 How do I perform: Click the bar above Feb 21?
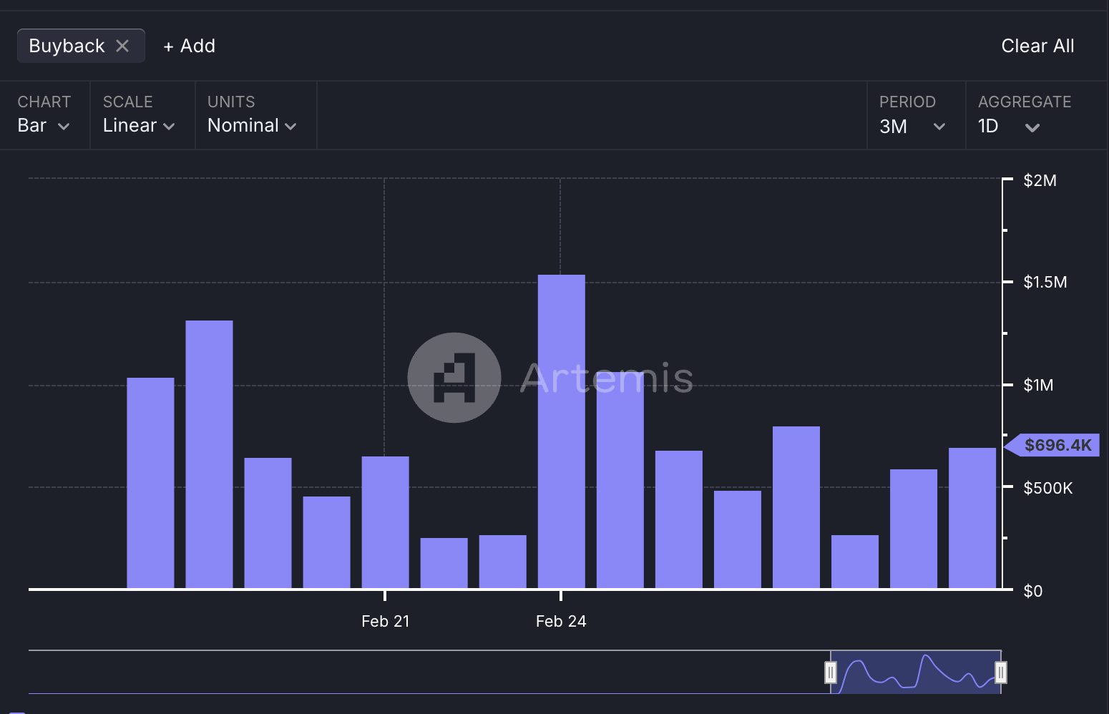[385, 522]
